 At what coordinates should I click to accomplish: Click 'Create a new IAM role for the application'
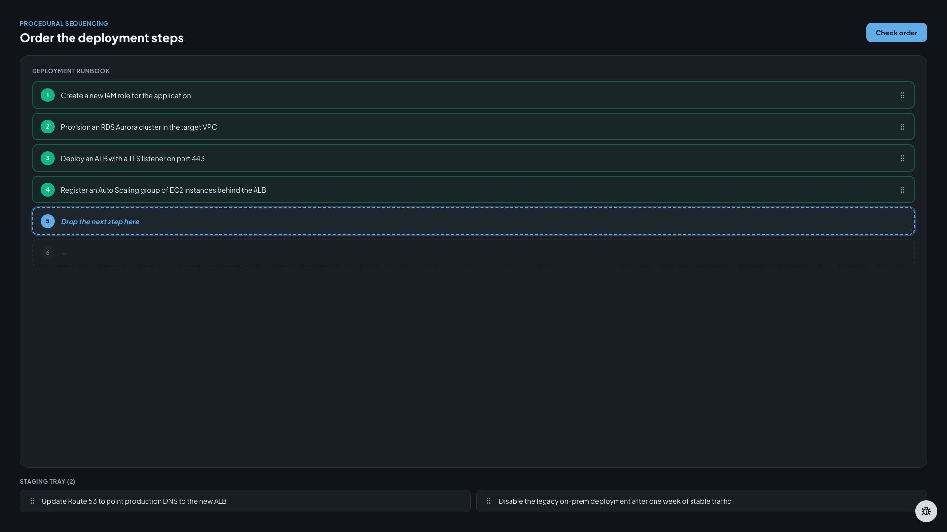[126, 95]
